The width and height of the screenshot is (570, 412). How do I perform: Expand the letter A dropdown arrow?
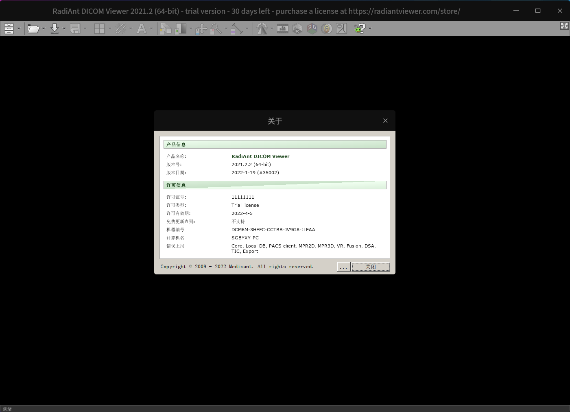(151, 28)
